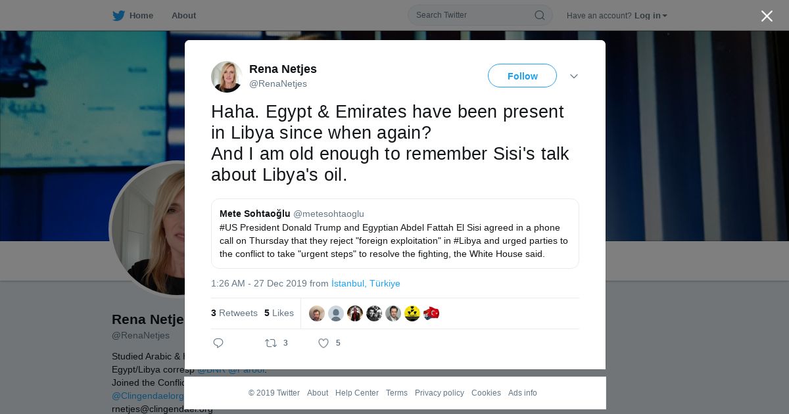
Task: Like the tweet with heart icon
Action: [x=323, y=343]
